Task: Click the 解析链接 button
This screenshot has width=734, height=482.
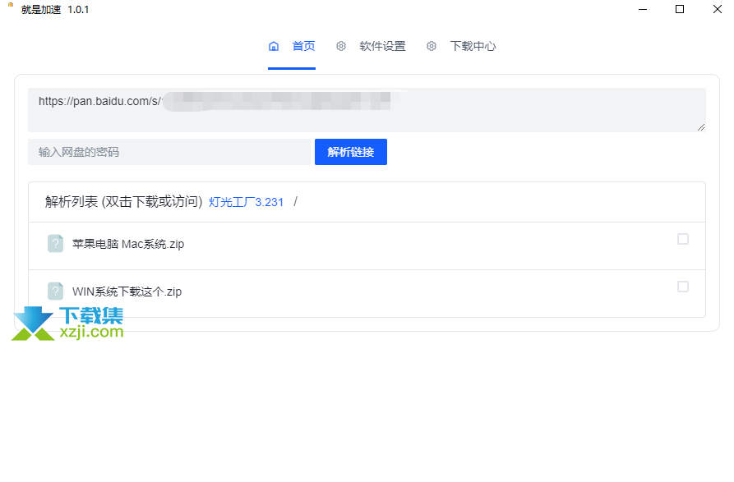Action: click(x=351, y=152)
